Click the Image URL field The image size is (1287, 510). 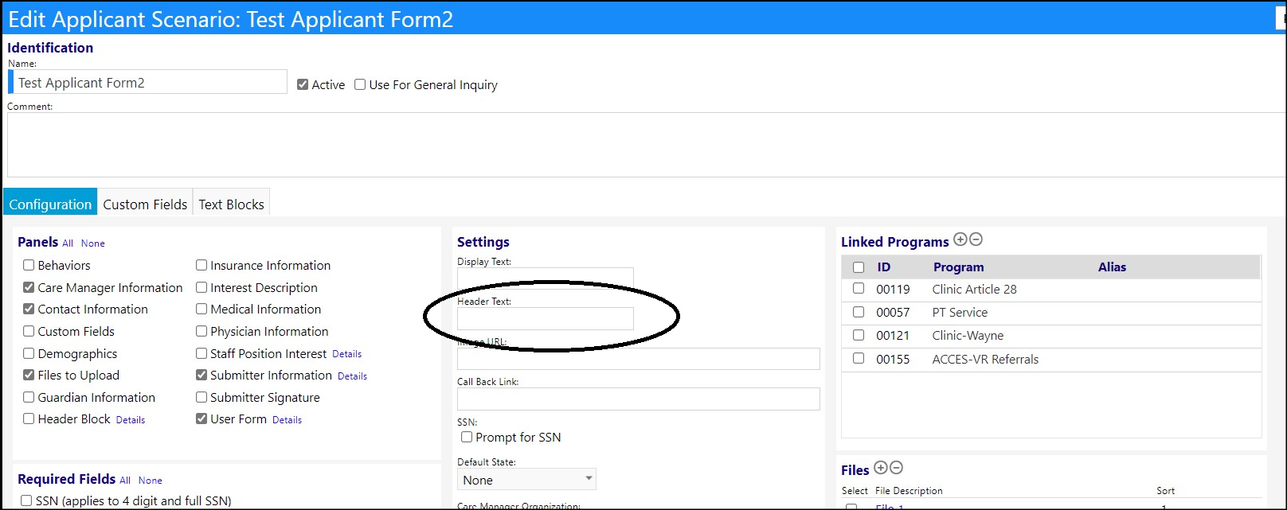pyautogui.click(x=639, y=359)
